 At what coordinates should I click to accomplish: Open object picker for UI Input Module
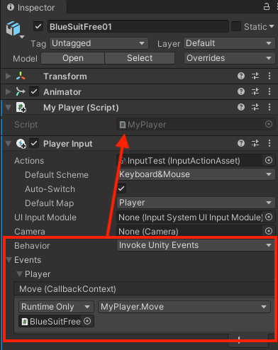tap(269, 217)
